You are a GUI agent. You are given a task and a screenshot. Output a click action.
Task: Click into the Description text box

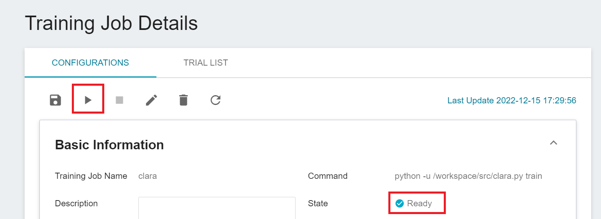pyautogui.click(x=217, y=208)
